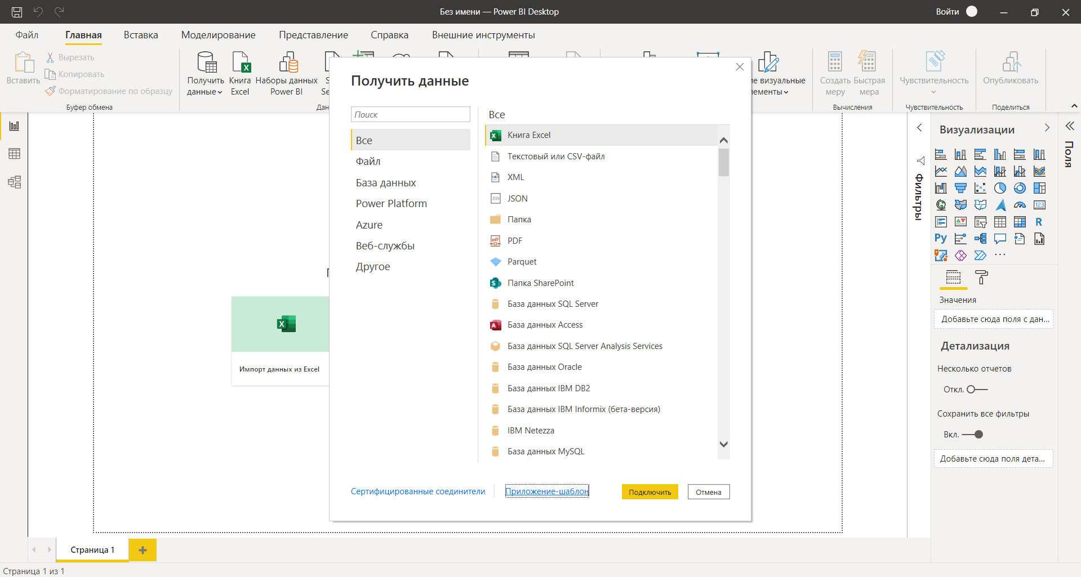Open the Format paint roller pane
This screenshot has height=577, width=1081.
pos(981,277)
